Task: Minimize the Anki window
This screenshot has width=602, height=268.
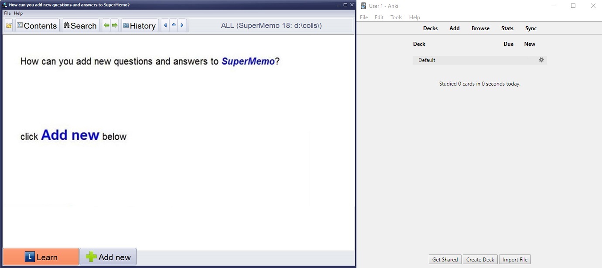Action: click(553, 6)
